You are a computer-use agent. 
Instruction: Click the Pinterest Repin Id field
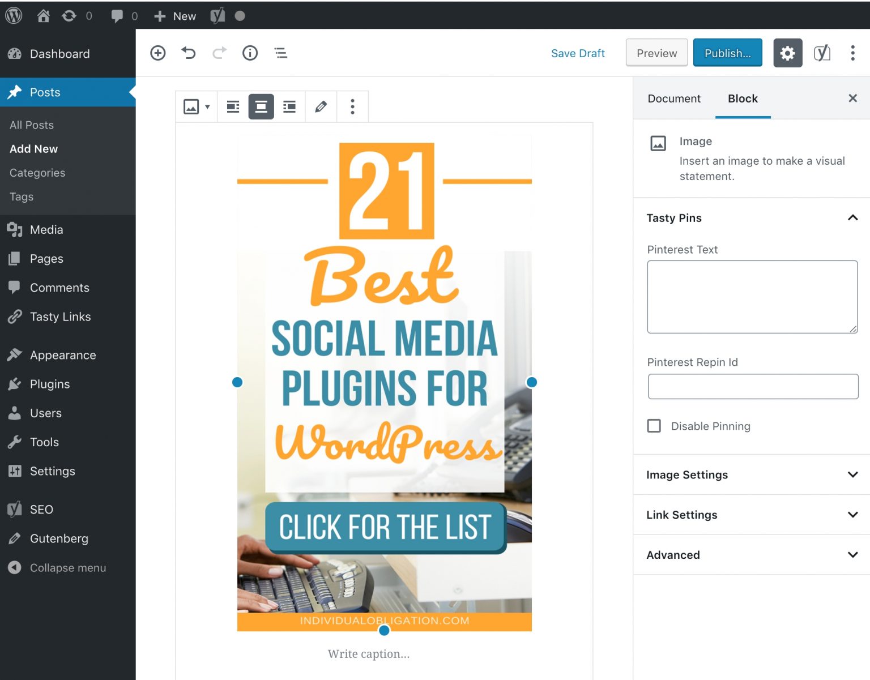coord(752,386)
